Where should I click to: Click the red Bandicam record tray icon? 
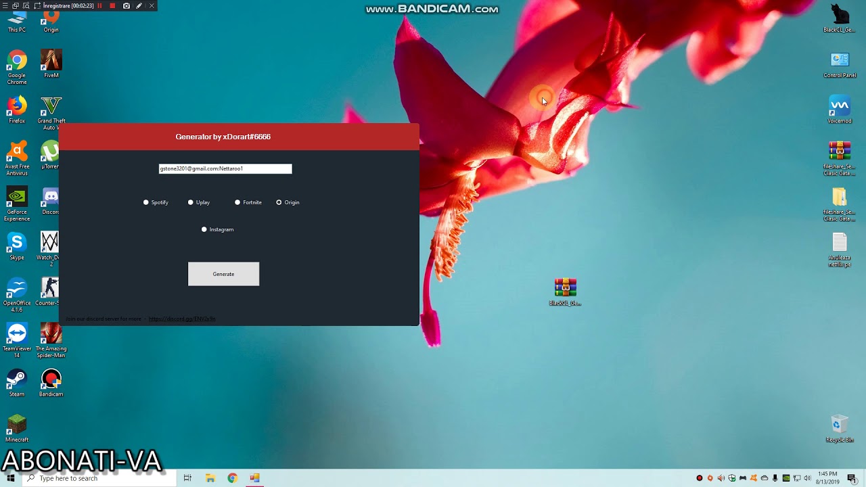pyautogui.click(x=700, y=478)
